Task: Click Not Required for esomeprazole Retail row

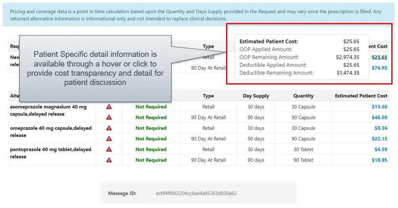Action: [x=151, y=107]
